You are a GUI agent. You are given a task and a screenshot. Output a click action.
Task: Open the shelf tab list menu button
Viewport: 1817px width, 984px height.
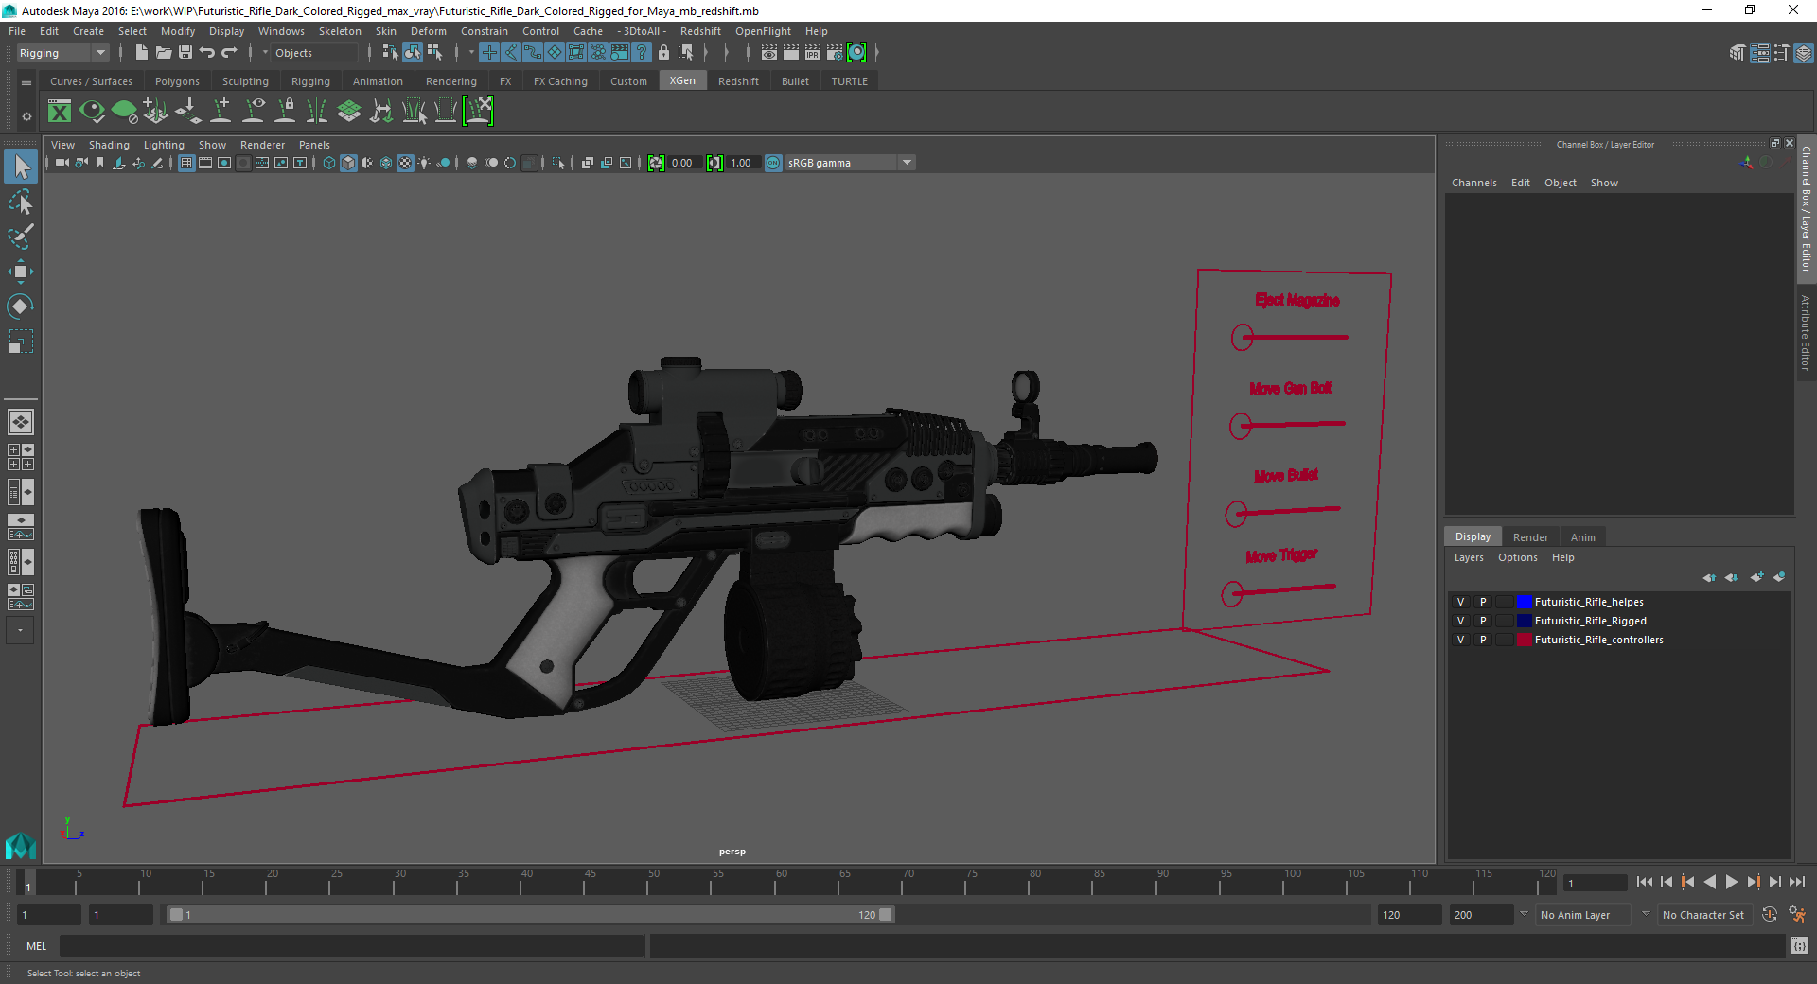click(x=26, y=83)
